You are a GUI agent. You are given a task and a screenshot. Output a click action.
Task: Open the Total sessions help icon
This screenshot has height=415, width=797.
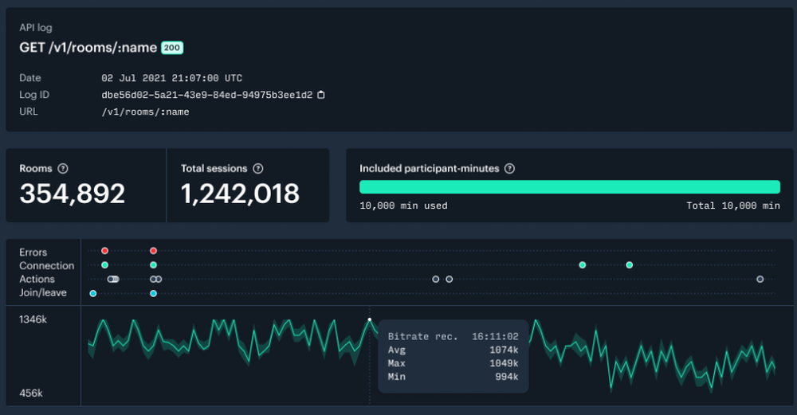(257, 169)
